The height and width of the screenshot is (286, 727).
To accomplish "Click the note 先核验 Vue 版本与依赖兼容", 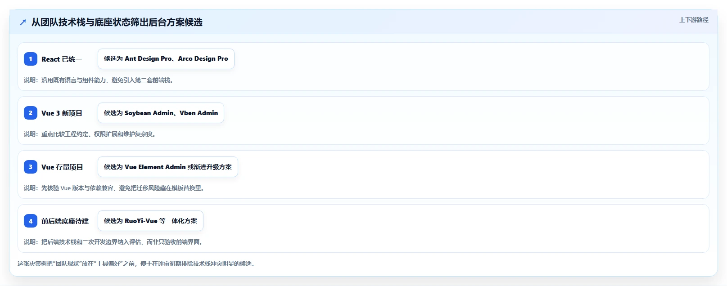I will (x=114, y=188).
